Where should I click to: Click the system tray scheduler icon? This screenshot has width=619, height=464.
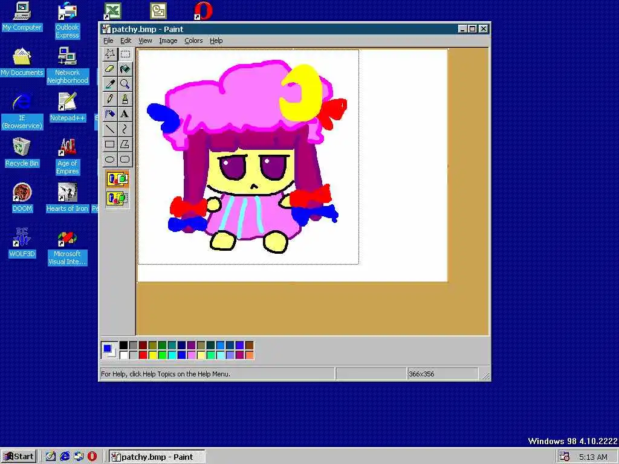[x=565, y=457]
